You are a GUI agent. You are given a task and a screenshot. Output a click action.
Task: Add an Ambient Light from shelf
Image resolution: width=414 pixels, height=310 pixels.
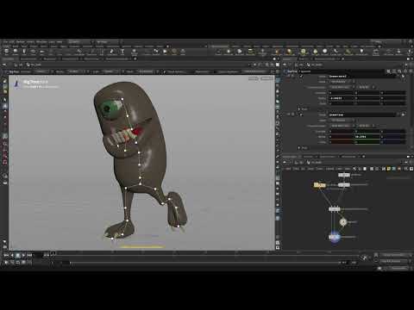pyautogui.click(x=361, y=52)
